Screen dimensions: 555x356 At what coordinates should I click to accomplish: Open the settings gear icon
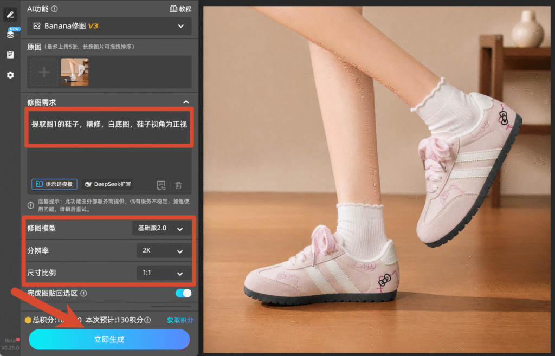[x=10, y=75]
